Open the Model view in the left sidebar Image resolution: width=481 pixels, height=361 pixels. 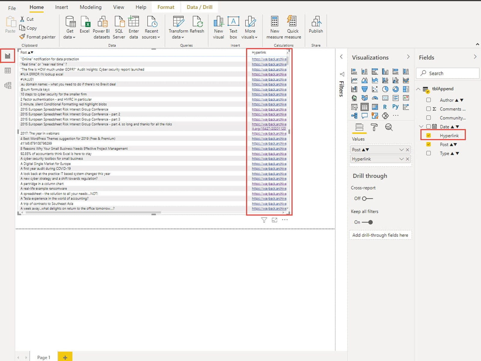(8, 85)
